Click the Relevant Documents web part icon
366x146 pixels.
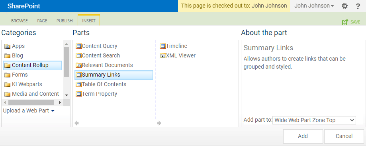(79, 65)
